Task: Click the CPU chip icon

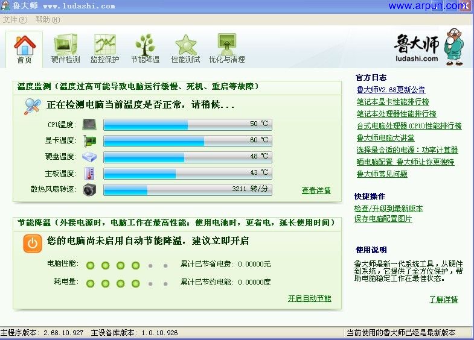Action: 89,124
